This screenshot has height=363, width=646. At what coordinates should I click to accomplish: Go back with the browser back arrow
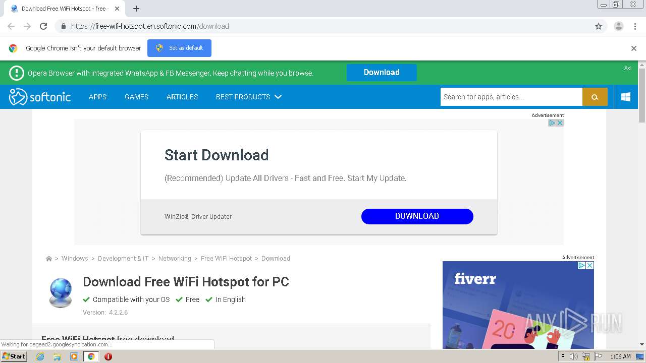(x=11, y=26)
